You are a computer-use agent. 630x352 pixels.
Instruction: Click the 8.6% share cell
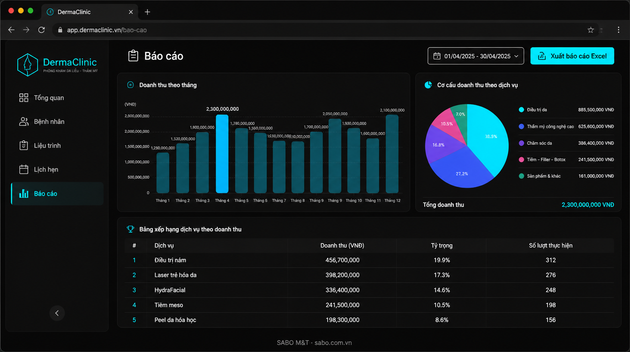[442, 320]
